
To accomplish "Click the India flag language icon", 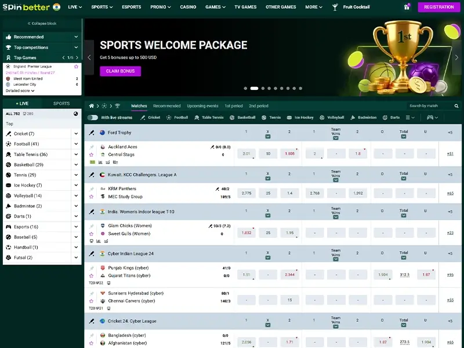I will pos(56,7).
